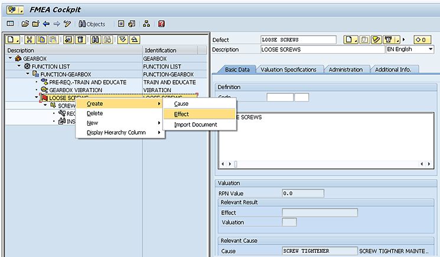
Task: Click the expand-all nodes icon in tree toolbar
Action: pos(122,39)
